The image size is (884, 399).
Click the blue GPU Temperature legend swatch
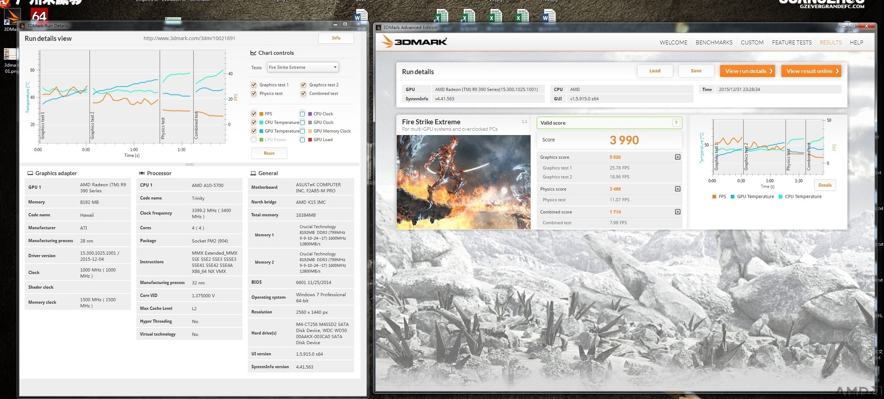(732, 197)
